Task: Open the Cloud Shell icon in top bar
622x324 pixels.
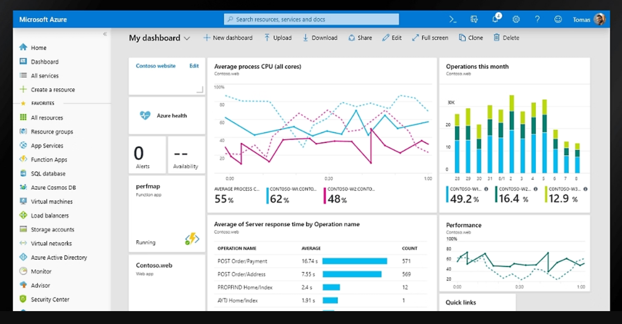Action: pos(453,19)
